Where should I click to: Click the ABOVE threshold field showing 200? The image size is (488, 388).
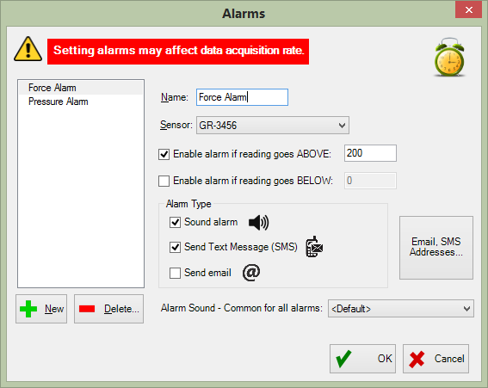[x=370, y=153]
